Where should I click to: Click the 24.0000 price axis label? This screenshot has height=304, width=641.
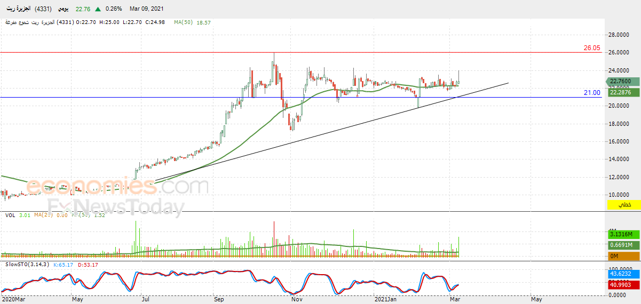tap(620, 70)
